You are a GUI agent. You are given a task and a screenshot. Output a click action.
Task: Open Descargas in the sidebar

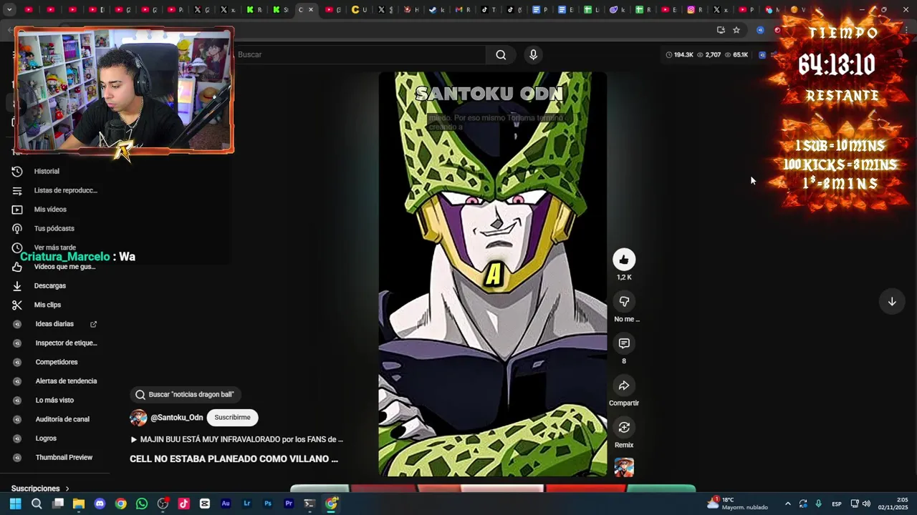[x=49, y=285]
